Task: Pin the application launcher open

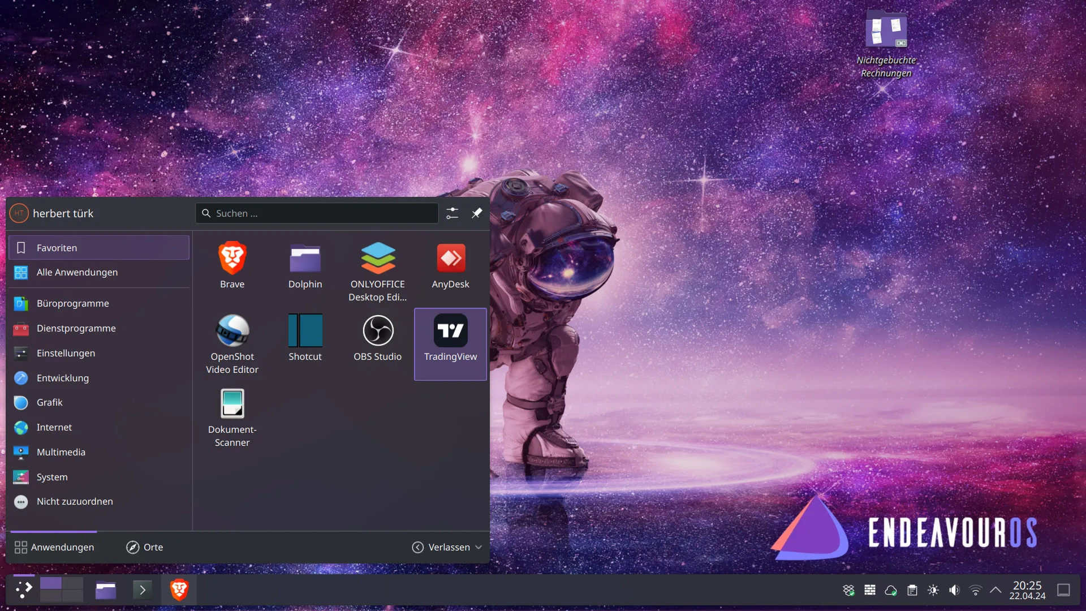Action: [477, 213]
